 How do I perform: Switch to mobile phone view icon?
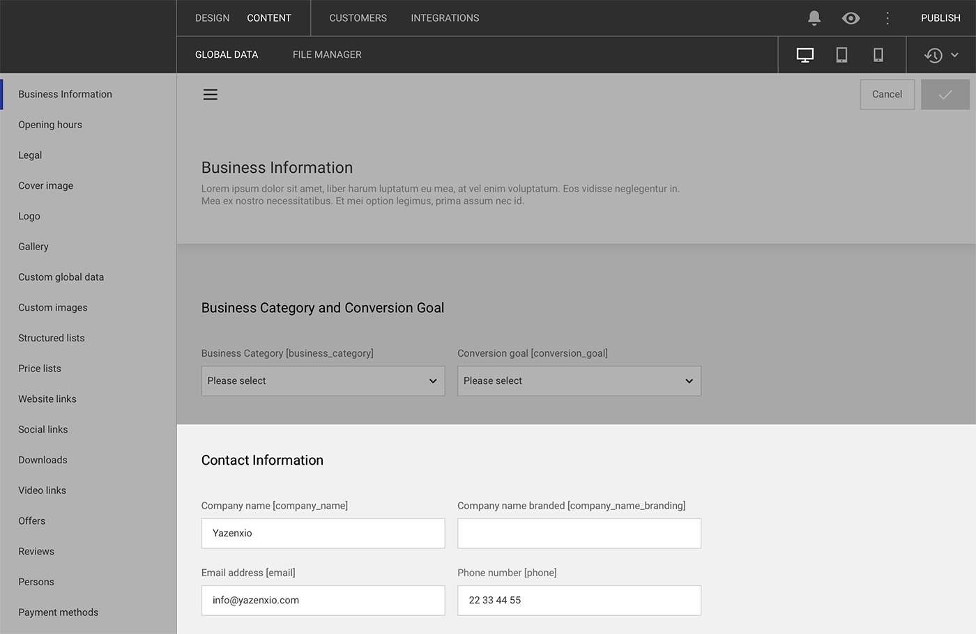pyautogui.click(x=878, y=55)
